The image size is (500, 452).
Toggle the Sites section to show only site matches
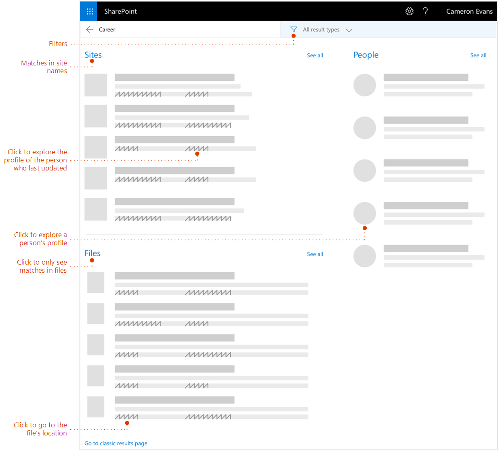tap(93, 55)
